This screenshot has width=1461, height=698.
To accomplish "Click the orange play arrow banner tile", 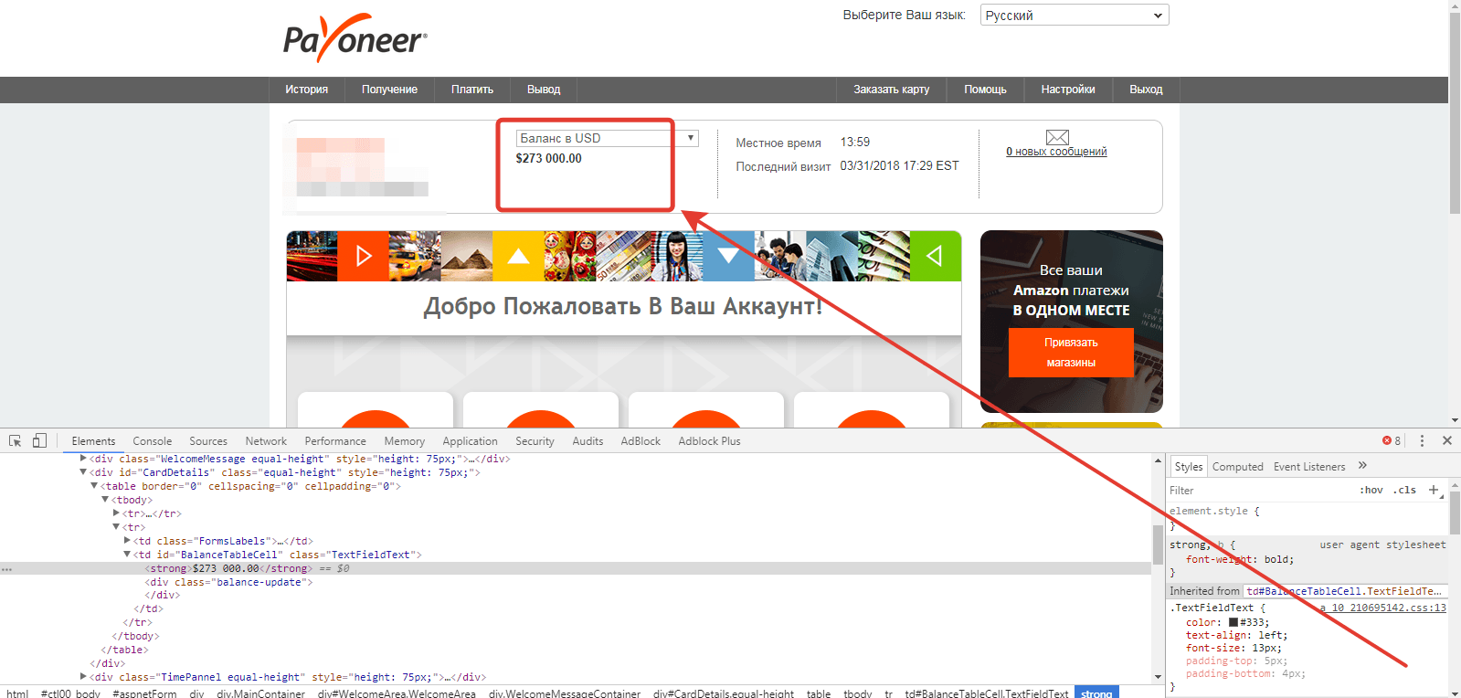I will [x=363, y=256].
